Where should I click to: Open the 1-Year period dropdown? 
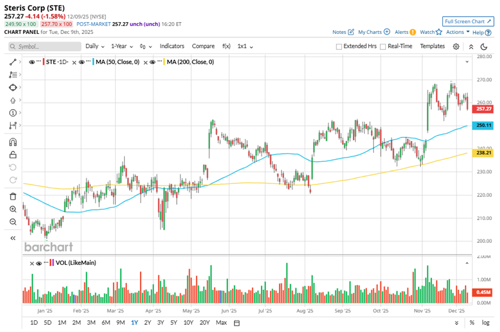122,46
